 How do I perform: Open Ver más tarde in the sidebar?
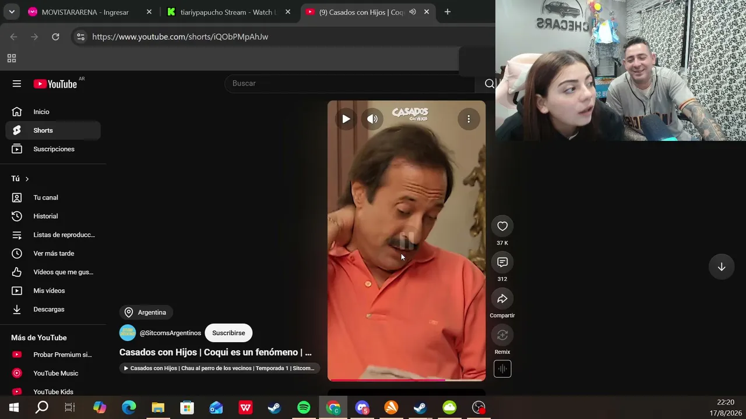[53, 254]
